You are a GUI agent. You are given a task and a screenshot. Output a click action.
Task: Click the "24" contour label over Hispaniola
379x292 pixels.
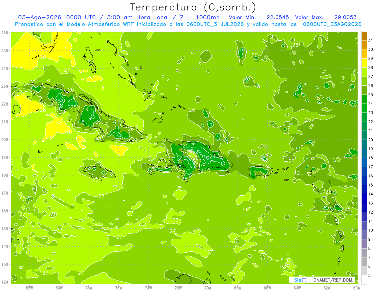pos(212,157)
